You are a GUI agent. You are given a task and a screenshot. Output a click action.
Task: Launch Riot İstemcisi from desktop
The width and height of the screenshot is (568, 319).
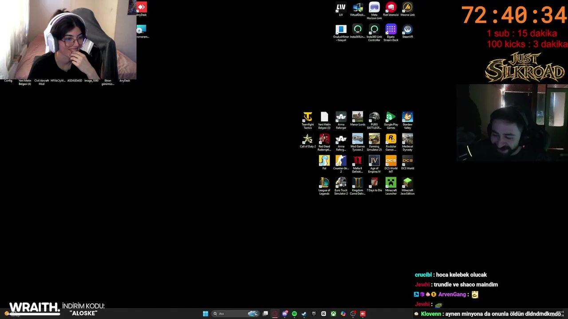coord(391,9)
